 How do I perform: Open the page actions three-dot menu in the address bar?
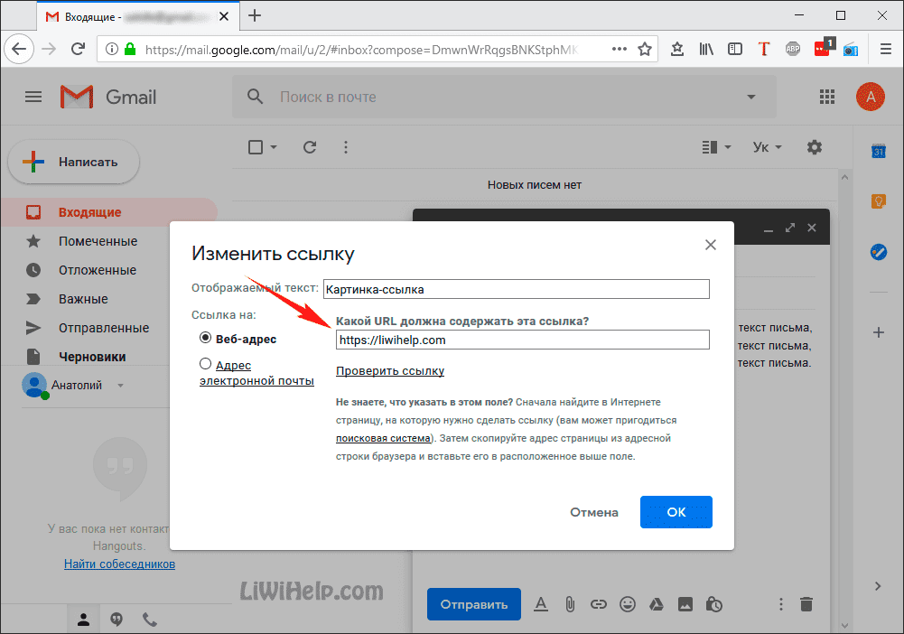(620, 49)
